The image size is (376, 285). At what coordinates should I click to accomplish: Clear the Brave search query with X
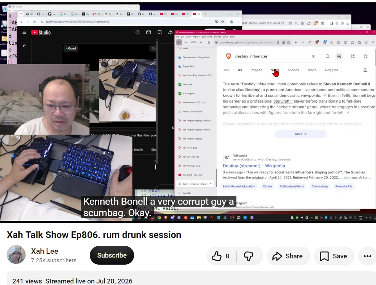pyautogui.click(x=313, y=56)
